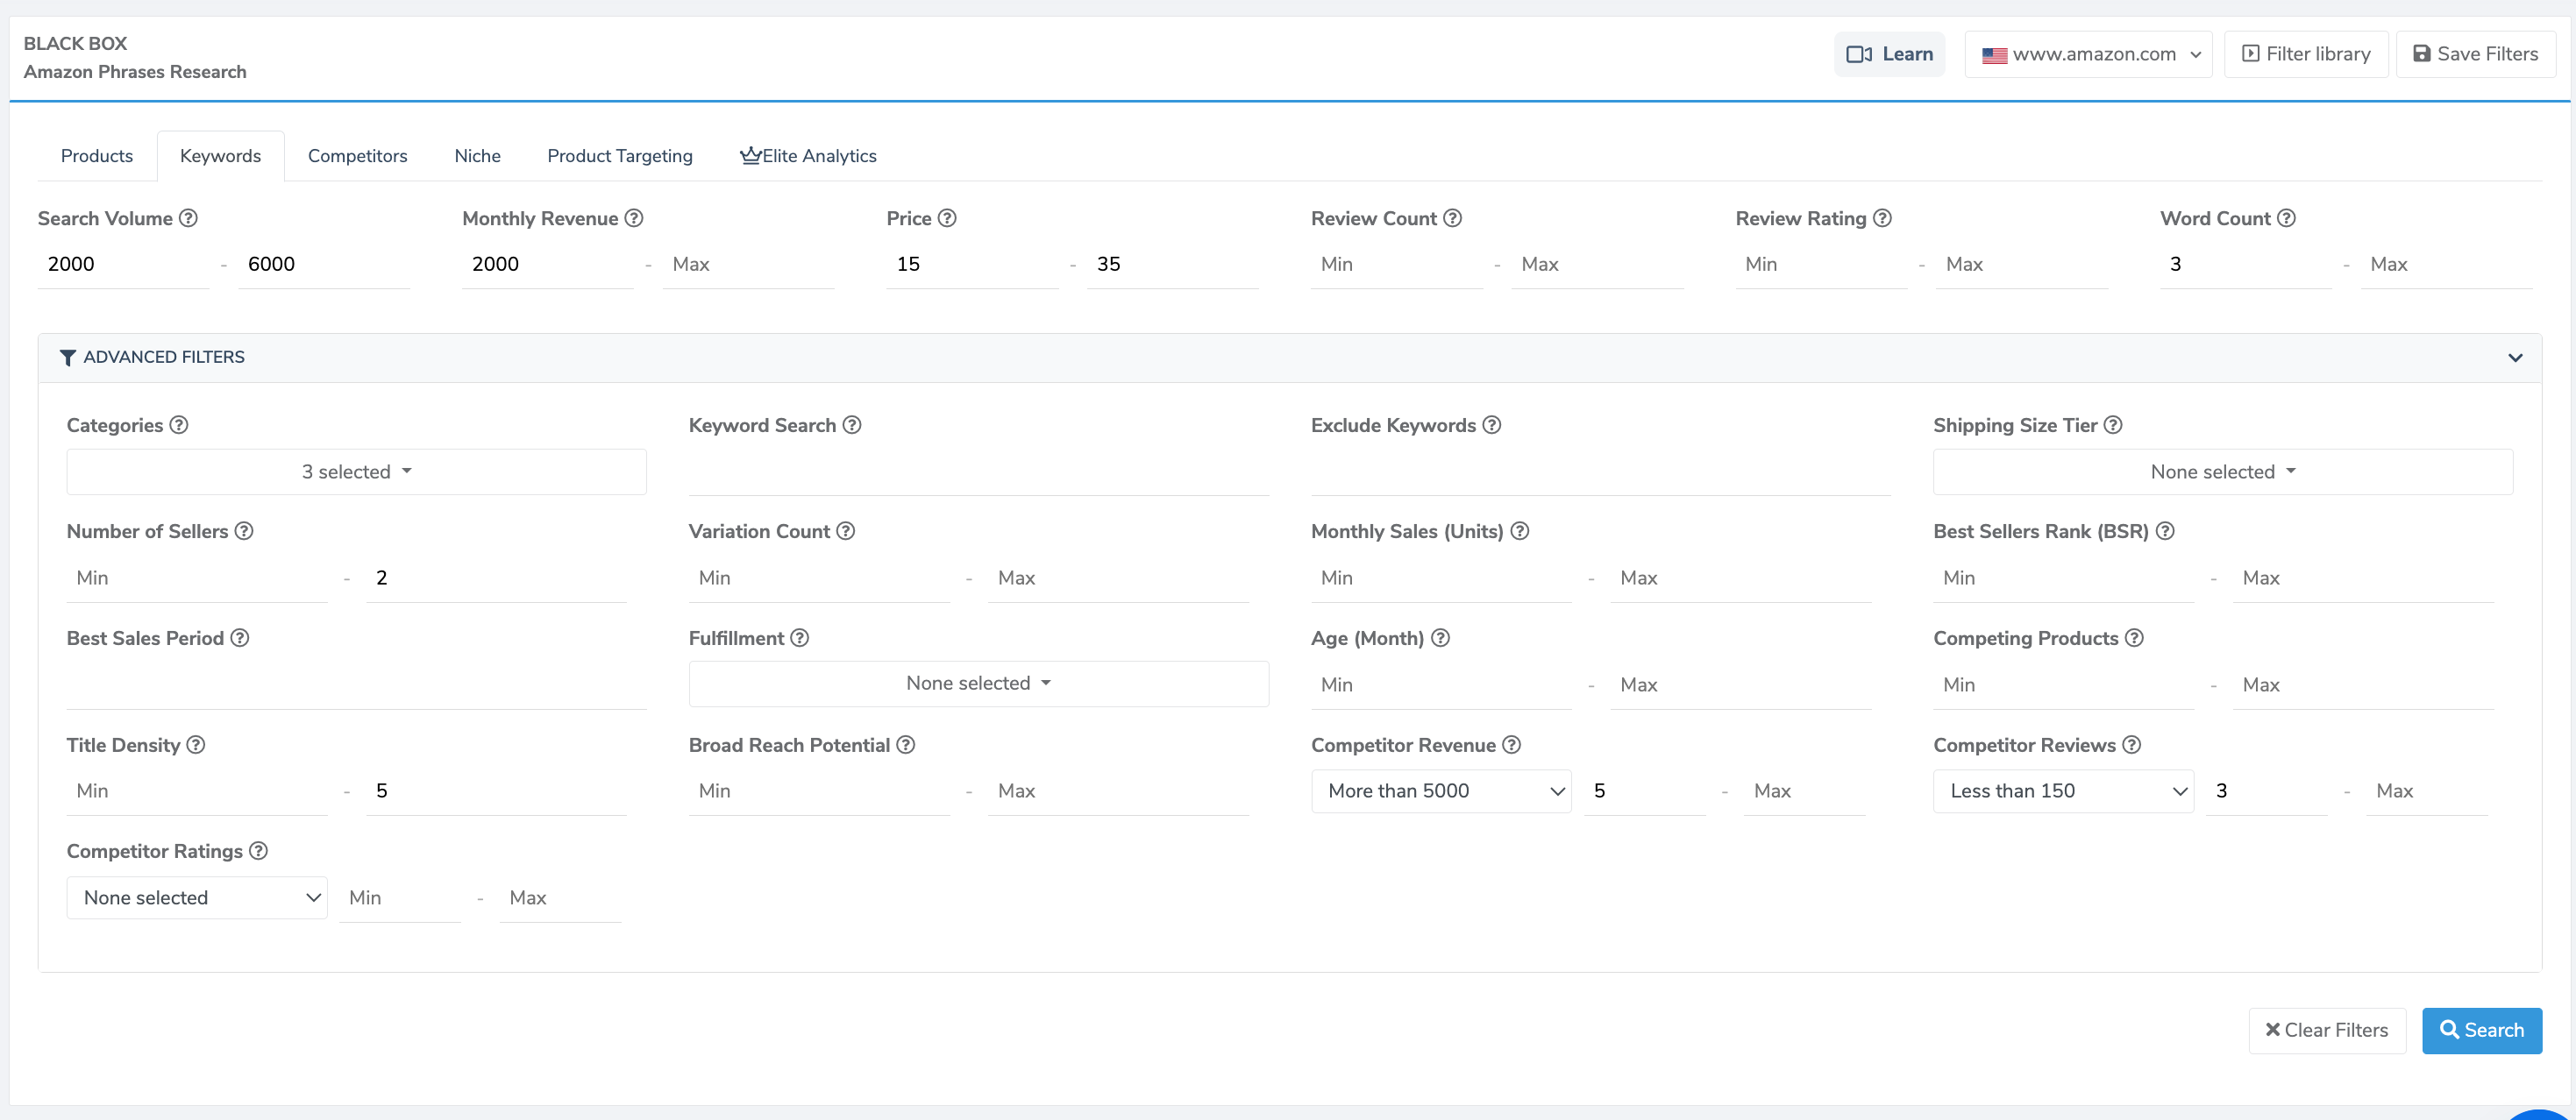Click the Save Filters icon
Image resolution: width=2576 pixels, height=1120 pixels.
(2422, 54)
